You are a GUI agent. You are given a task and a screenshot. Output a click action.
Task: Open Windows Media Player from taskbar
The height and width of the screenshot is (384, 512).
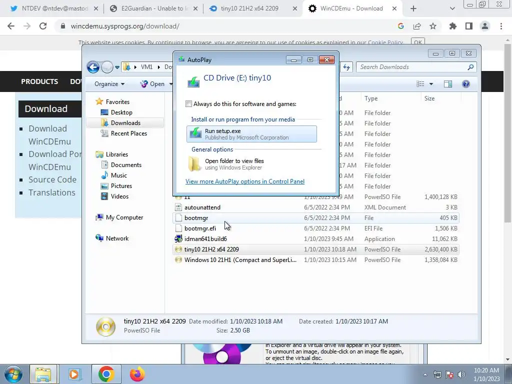[x=75, y=374]
